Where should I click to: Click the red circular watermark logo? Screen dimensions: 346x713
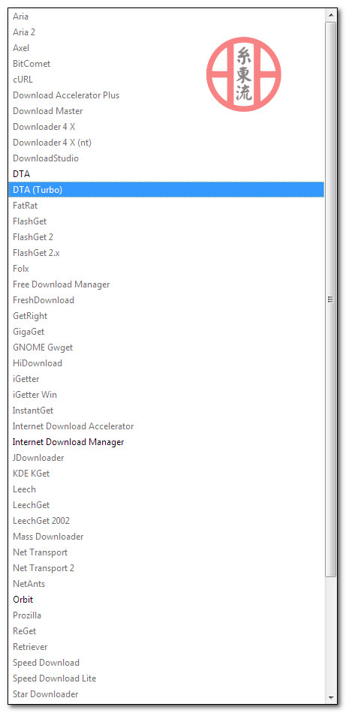pyautogui.click(x=244, y=74)
